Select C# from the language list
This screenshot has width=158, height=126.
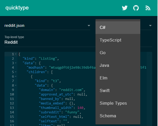click(118, 28)
